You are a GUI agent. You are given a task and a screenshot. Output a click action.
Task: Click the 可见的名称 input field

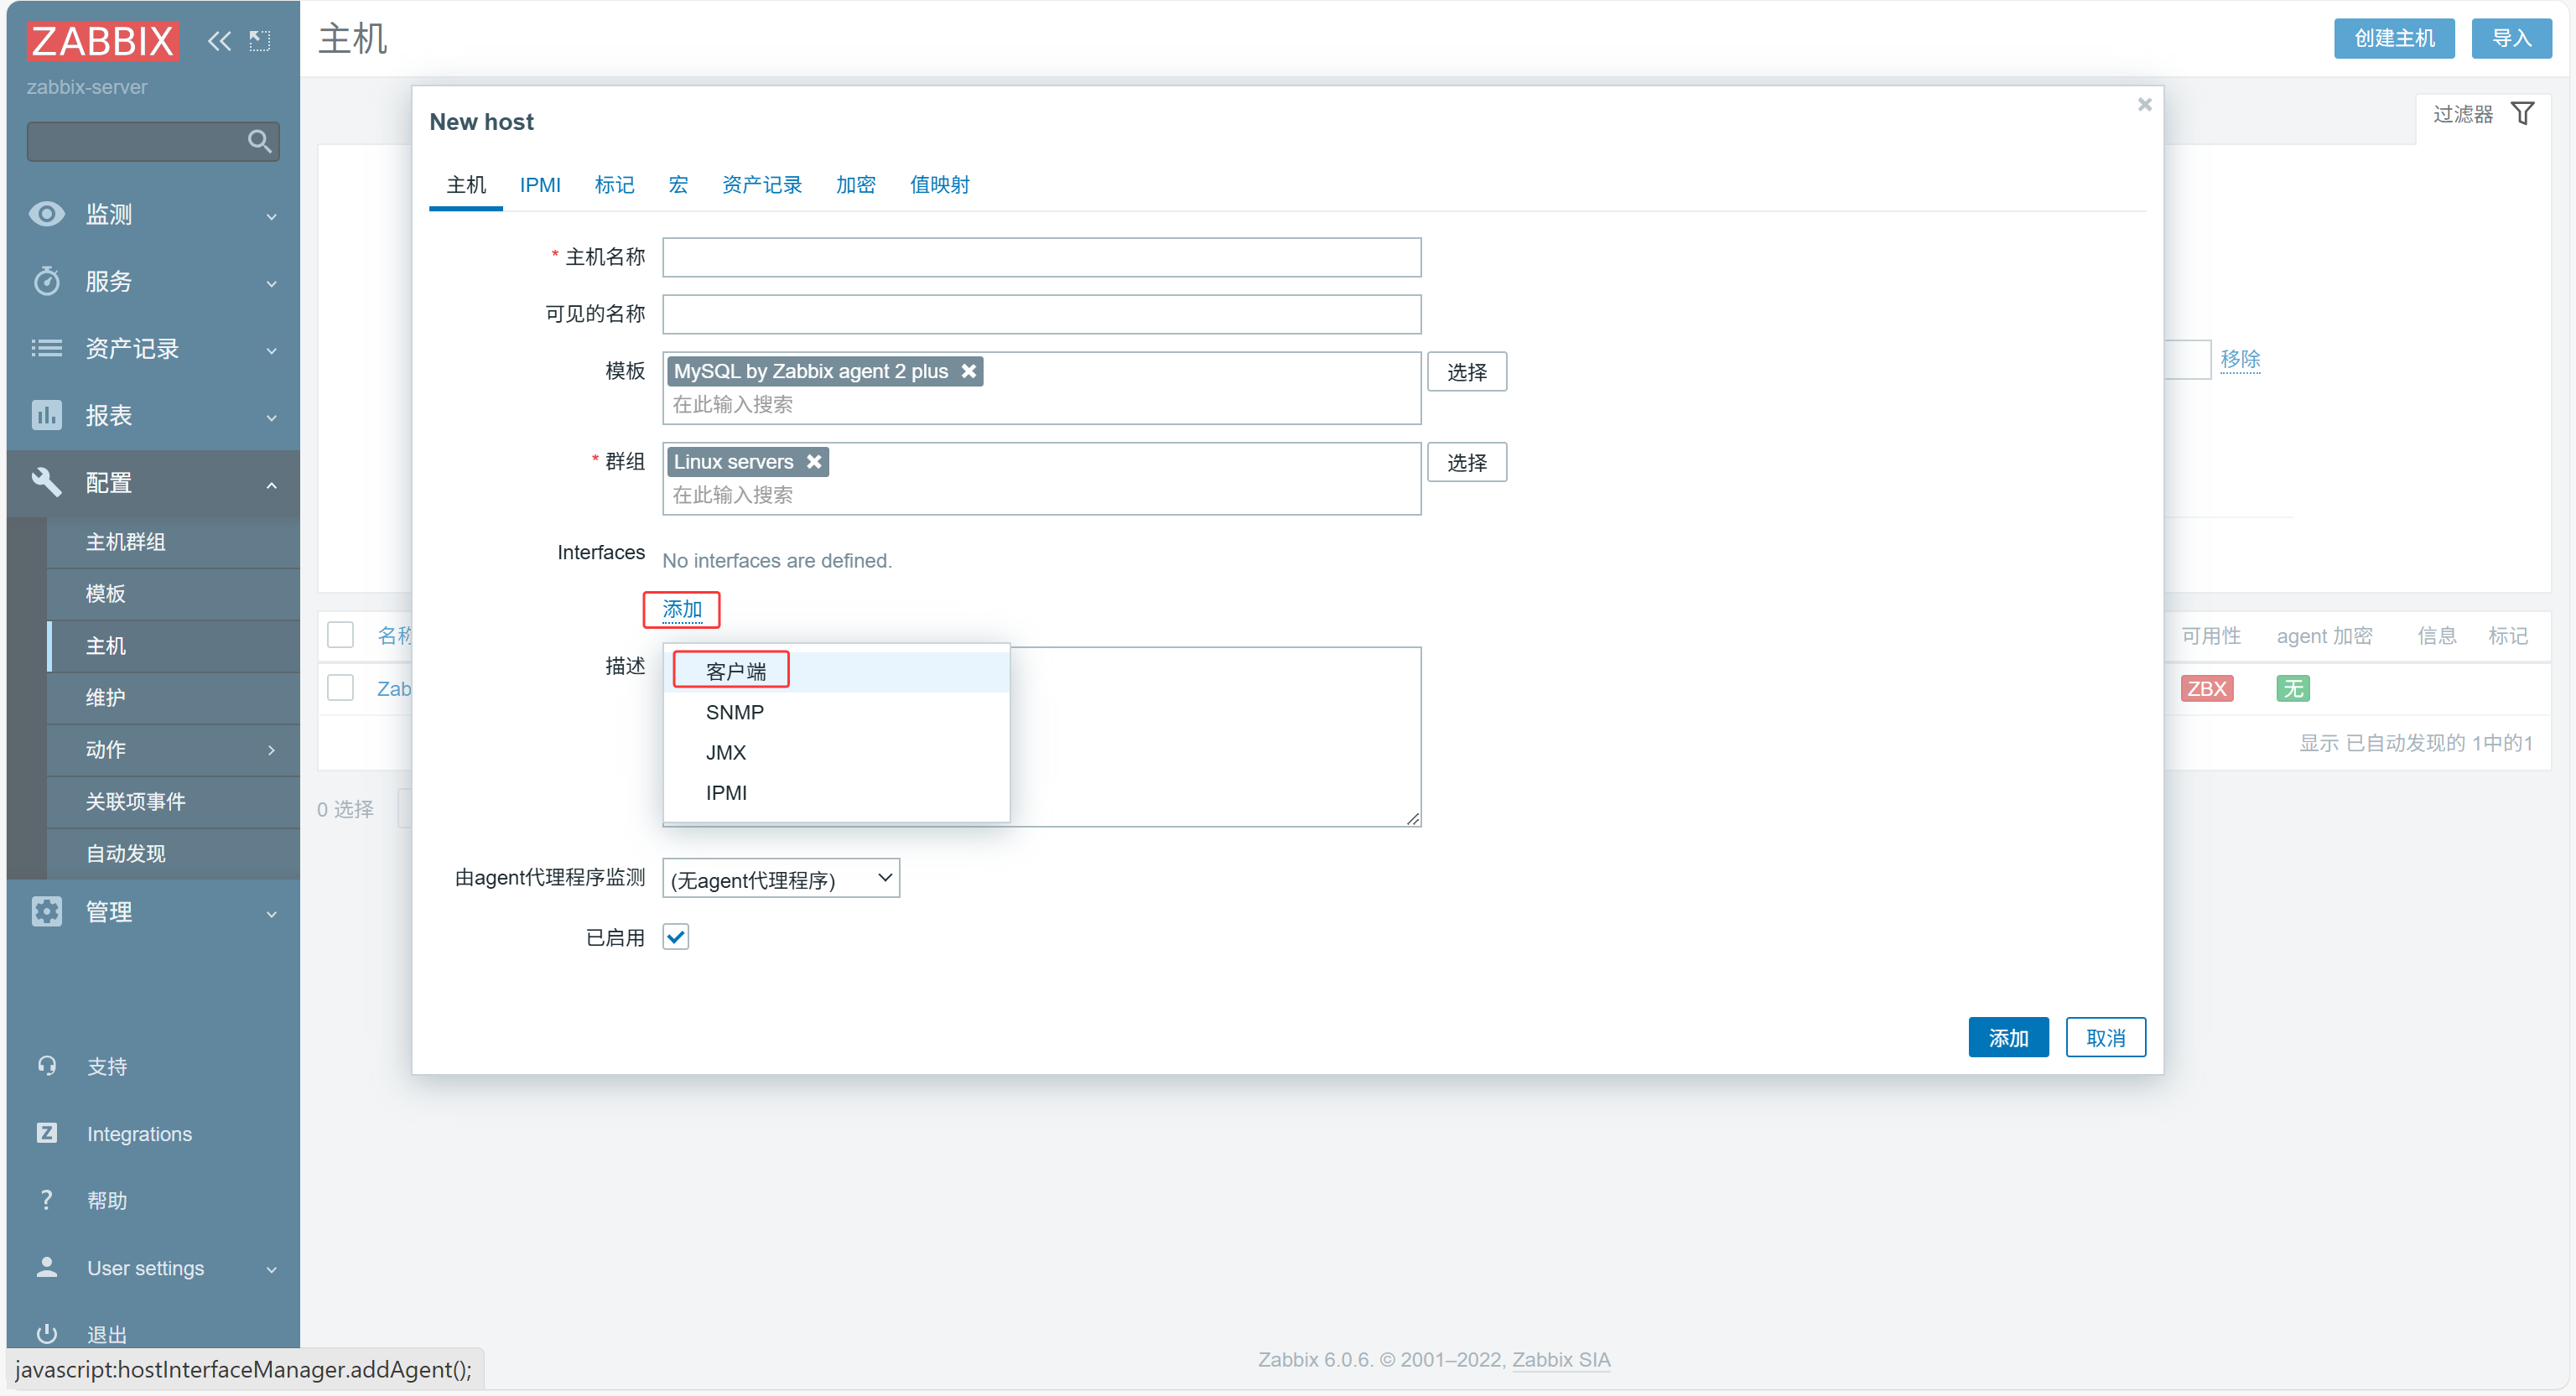1041,314
